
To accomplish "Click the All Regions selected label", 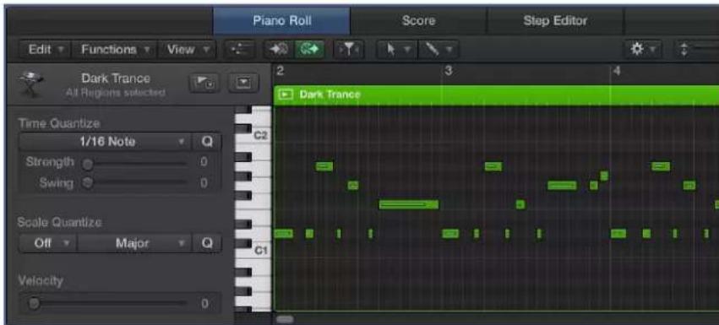I will pos(115,93).
